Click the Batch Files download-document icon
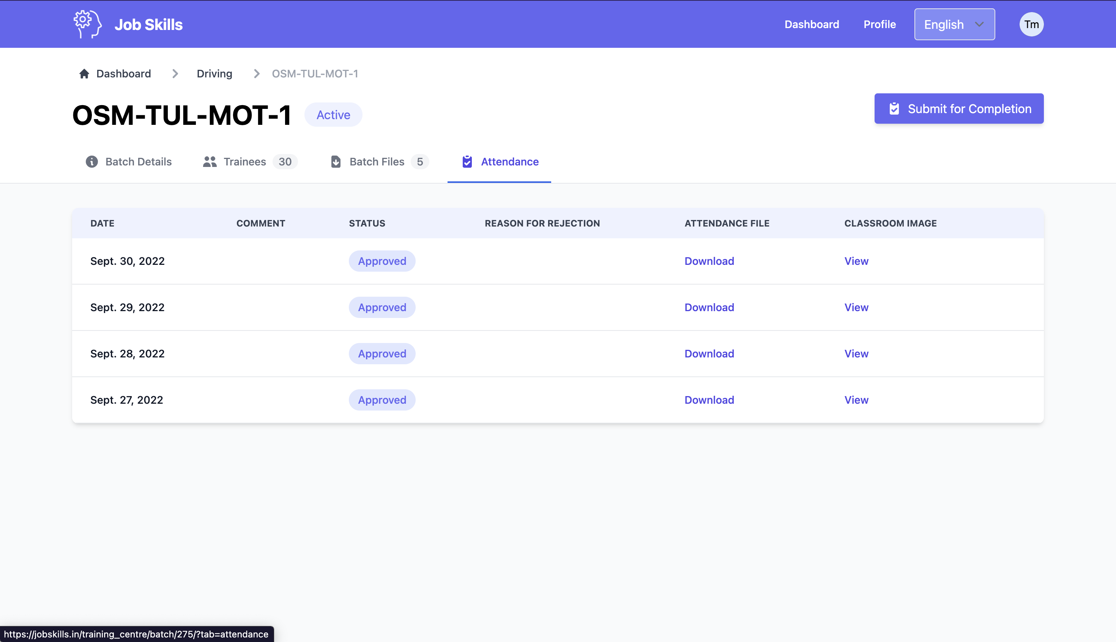Image resolution: width=1116 pixels, height=642 pixels. click(336, 162)
